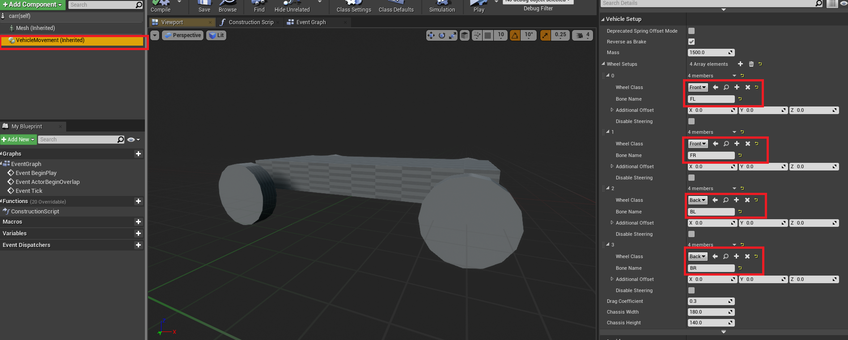The image size is (848, 340).
Task: Open the Lit view mode menu
Action: 216,35
